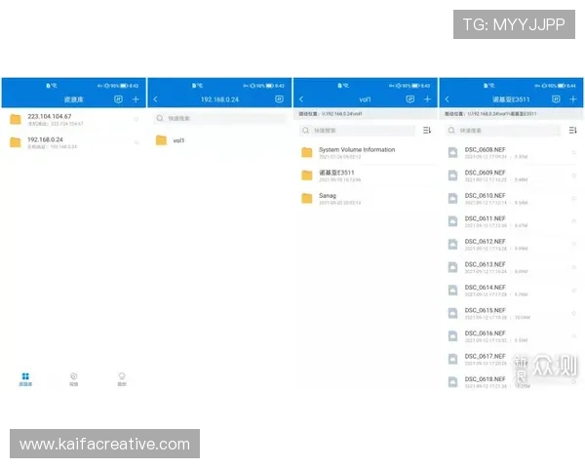This screenshot has height=468, width=585.
Task: Click the 192.168.0.24 header title
Action: pos(219,99)
